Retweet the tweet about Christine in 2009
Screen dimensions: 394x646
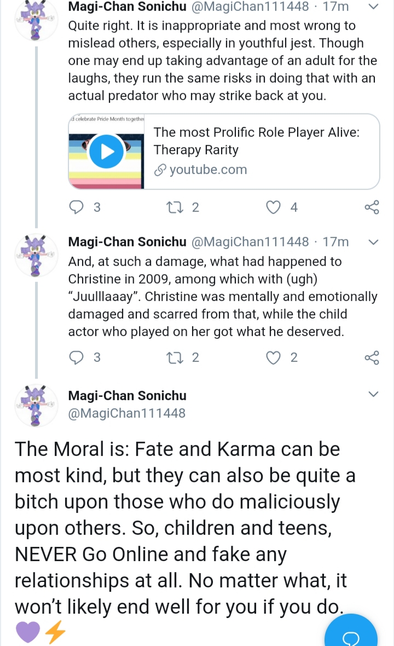[174, 357]
